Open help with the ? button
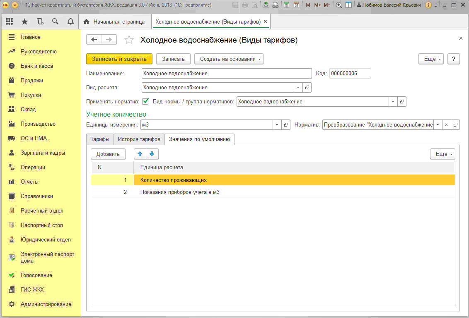The width and height of the screenshot is (469, 318). coord(453,59)
